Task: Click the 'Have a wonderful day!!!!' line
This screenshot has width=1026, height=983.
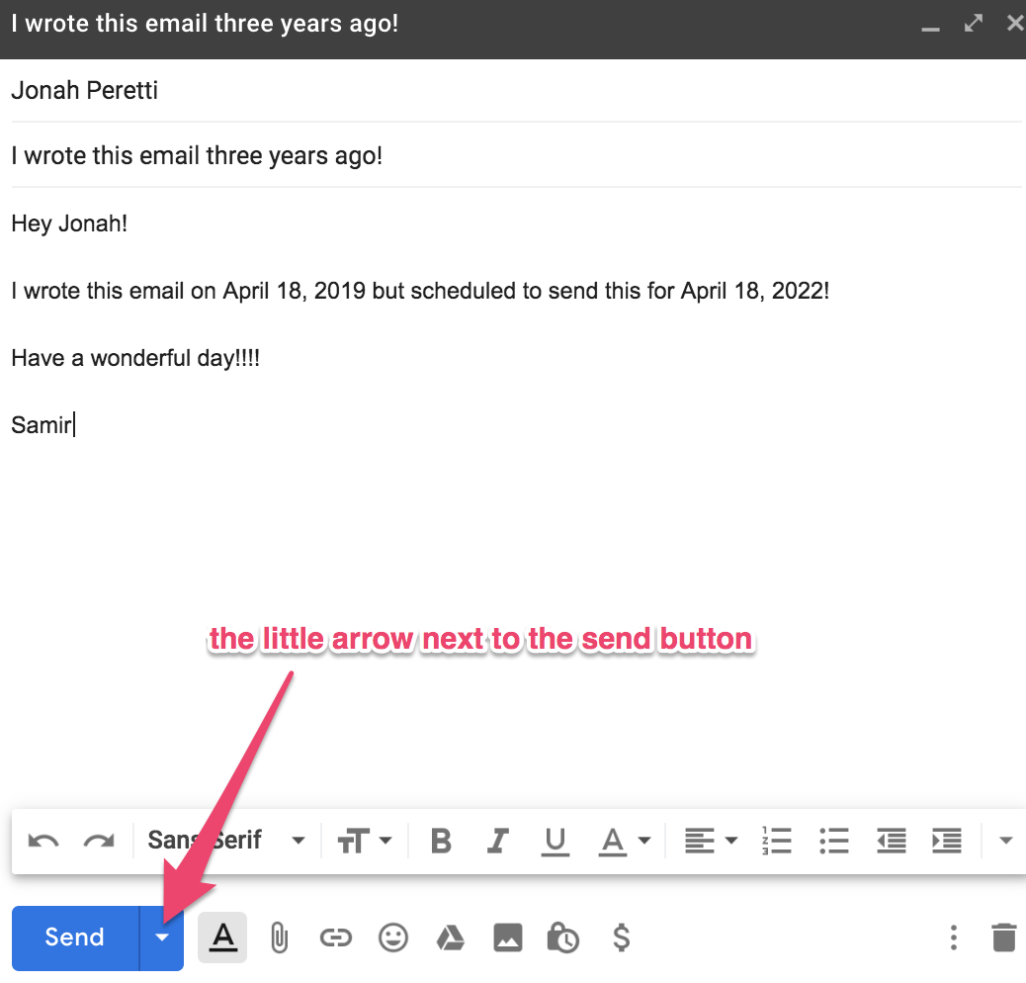Action: tap(135, 358)
